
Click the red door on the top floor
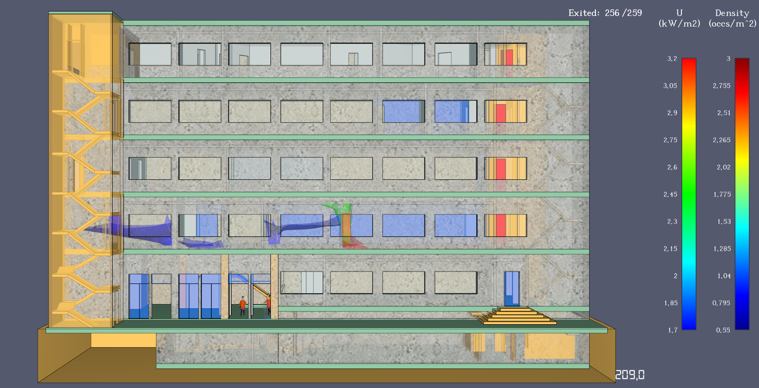click(x=509, y=58)
